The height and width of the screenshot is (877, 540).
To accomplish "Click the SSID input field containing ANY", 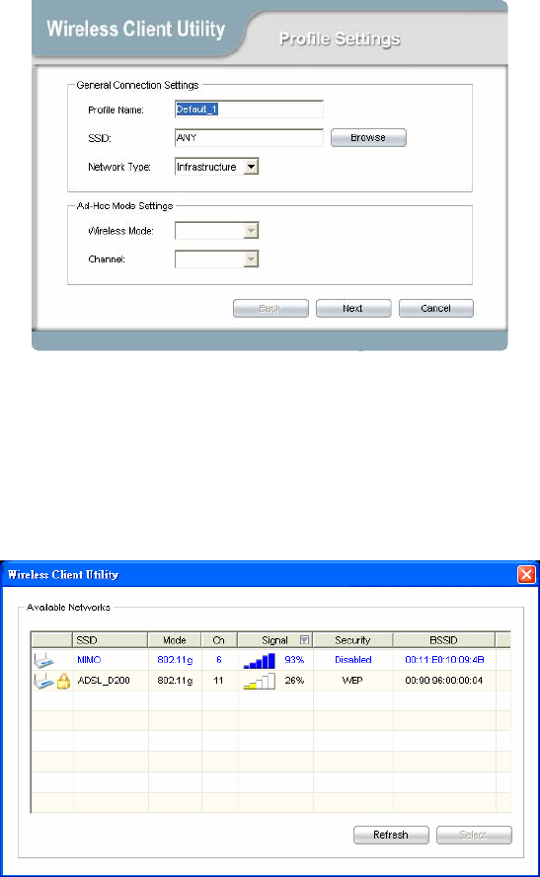I will 249,137.
